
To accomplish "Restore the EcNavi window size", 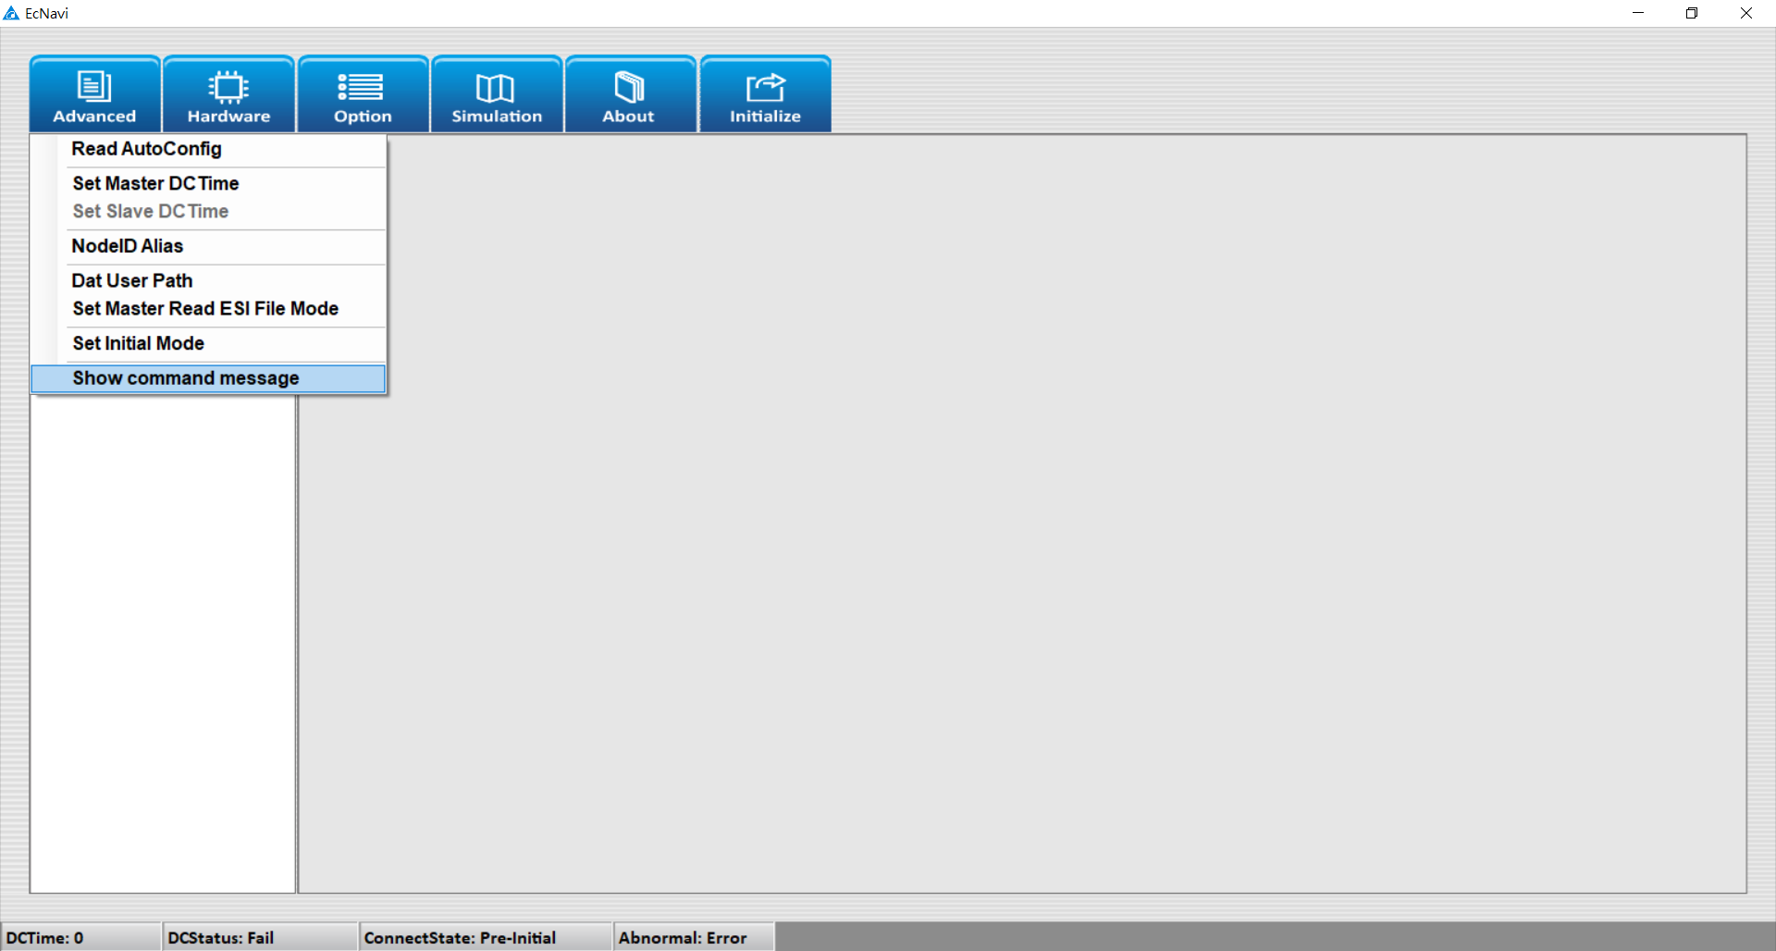I will coord(1691,13).
